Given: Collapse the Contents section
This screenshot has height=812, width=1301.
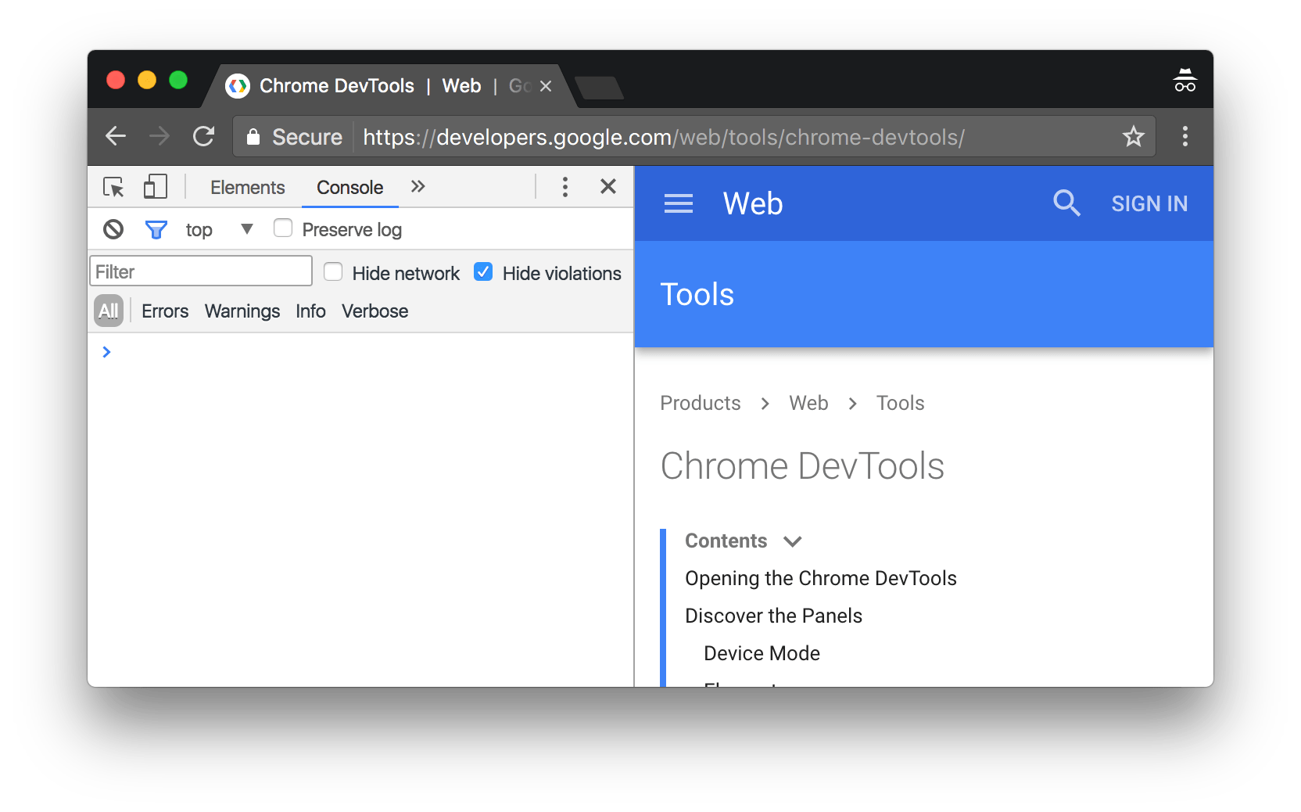Looking at the screenshot, I should 793,541.
